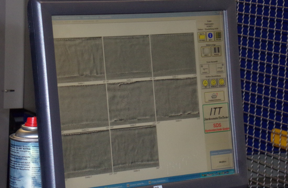Click the 'Sektor 5' label text
Image resolution: width=288 pixels, height=188 pixels.
coord(133,125)
